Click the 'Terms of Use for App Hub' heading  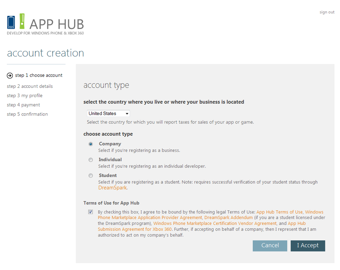click(111, 203)
